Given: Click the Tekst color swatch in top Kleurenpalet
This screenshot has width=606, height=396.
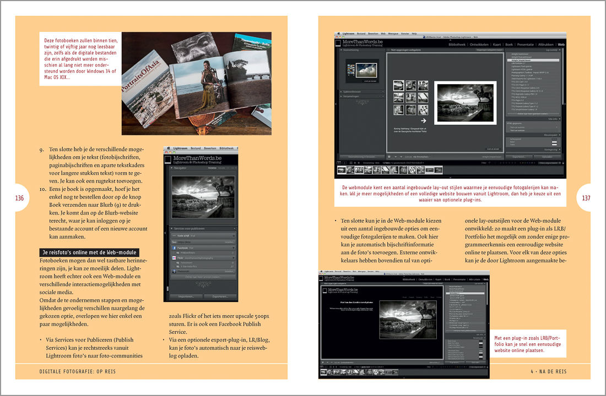Looking at the screenshot, I should click(x=554, y=144).
